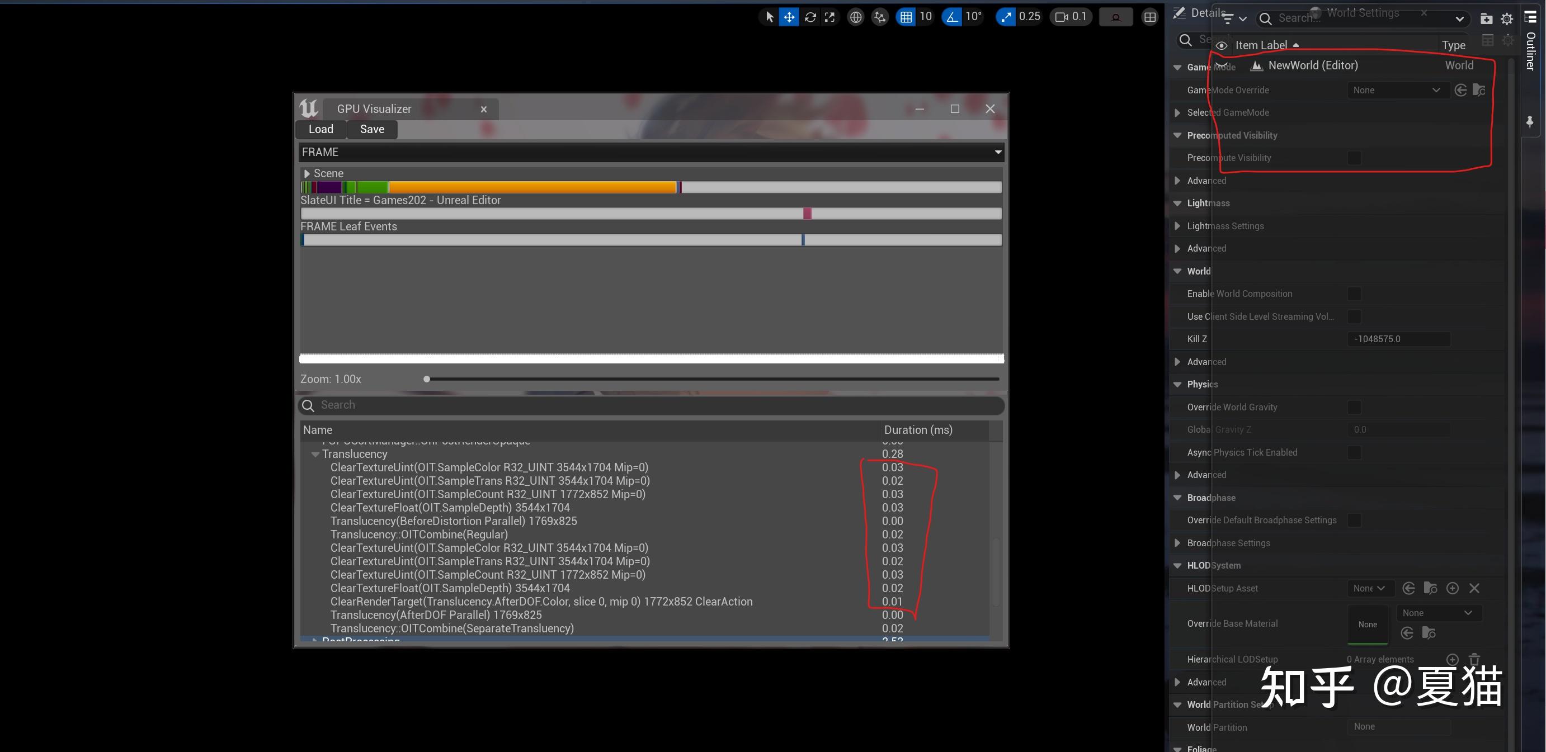Viewport: 1546px width, 752px height.
Task: Check Enable World Composition
Action: tap(1354, 294)
